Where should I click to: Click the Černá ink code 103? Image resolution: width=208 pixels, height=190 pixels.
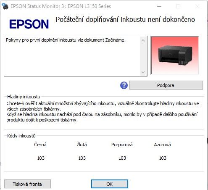(41, 158)
